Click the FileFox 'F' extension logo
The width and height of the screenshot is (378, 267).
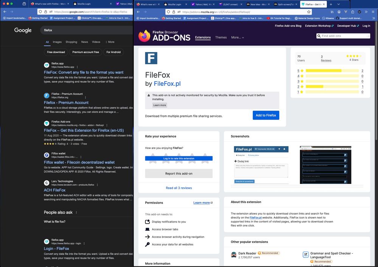[151, 58]
